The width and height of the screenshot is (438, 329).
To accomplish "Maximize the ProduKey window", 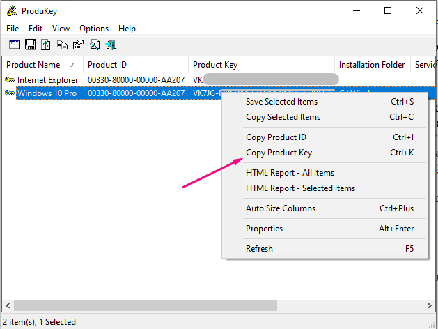I will click(388, 11).
